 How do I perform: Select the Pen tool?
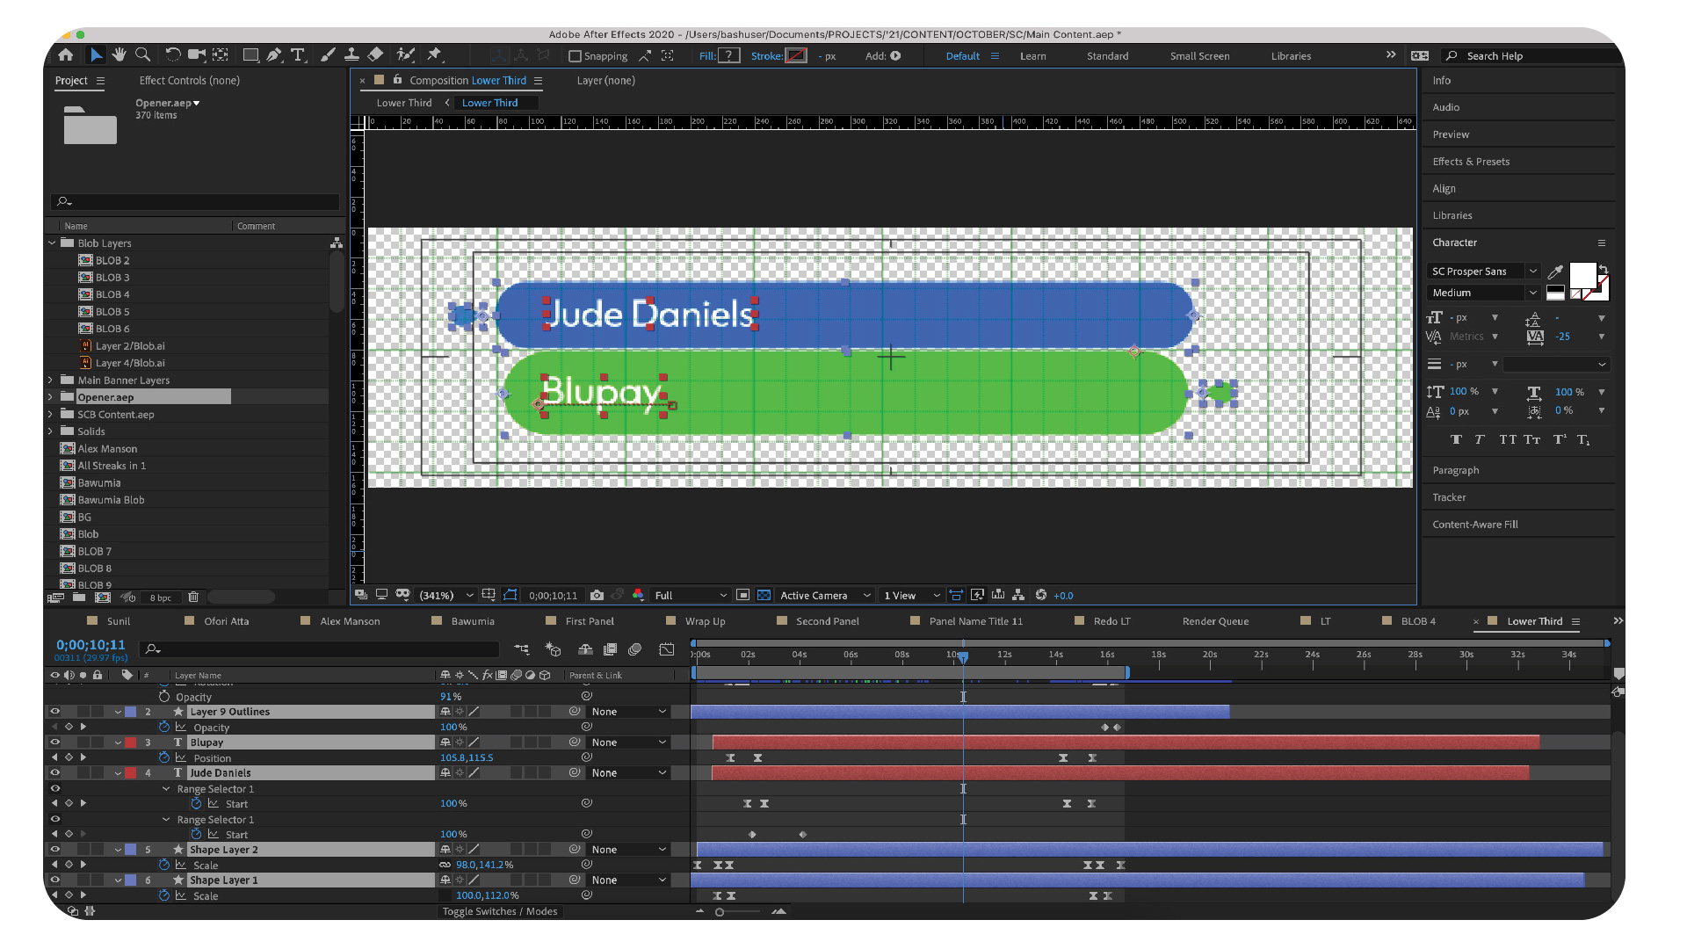pos(274,55)
